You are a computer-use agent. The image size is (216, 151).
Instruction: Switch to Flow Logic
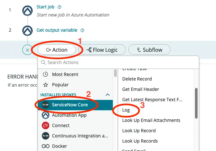(102, 50)
